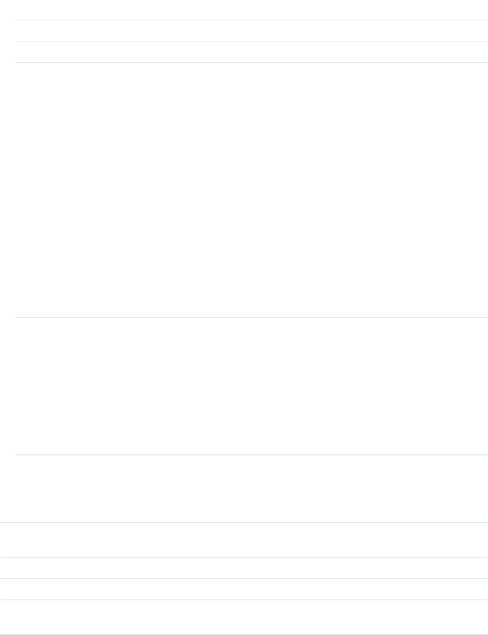The height and width of the screenshot is (635, 488).
Task: Click the third horizontal divider line
Action: click(251, 62)
